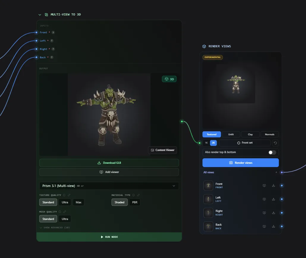Screen dimensions: 306x258
Task: Click the Run Node button
Action: coord(109,237)
